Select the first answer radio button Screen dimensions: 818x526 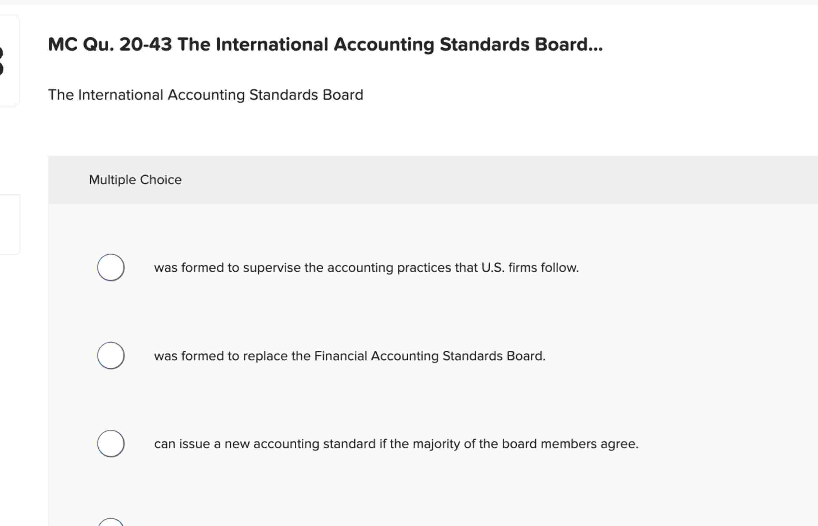(x=111, y=268)
